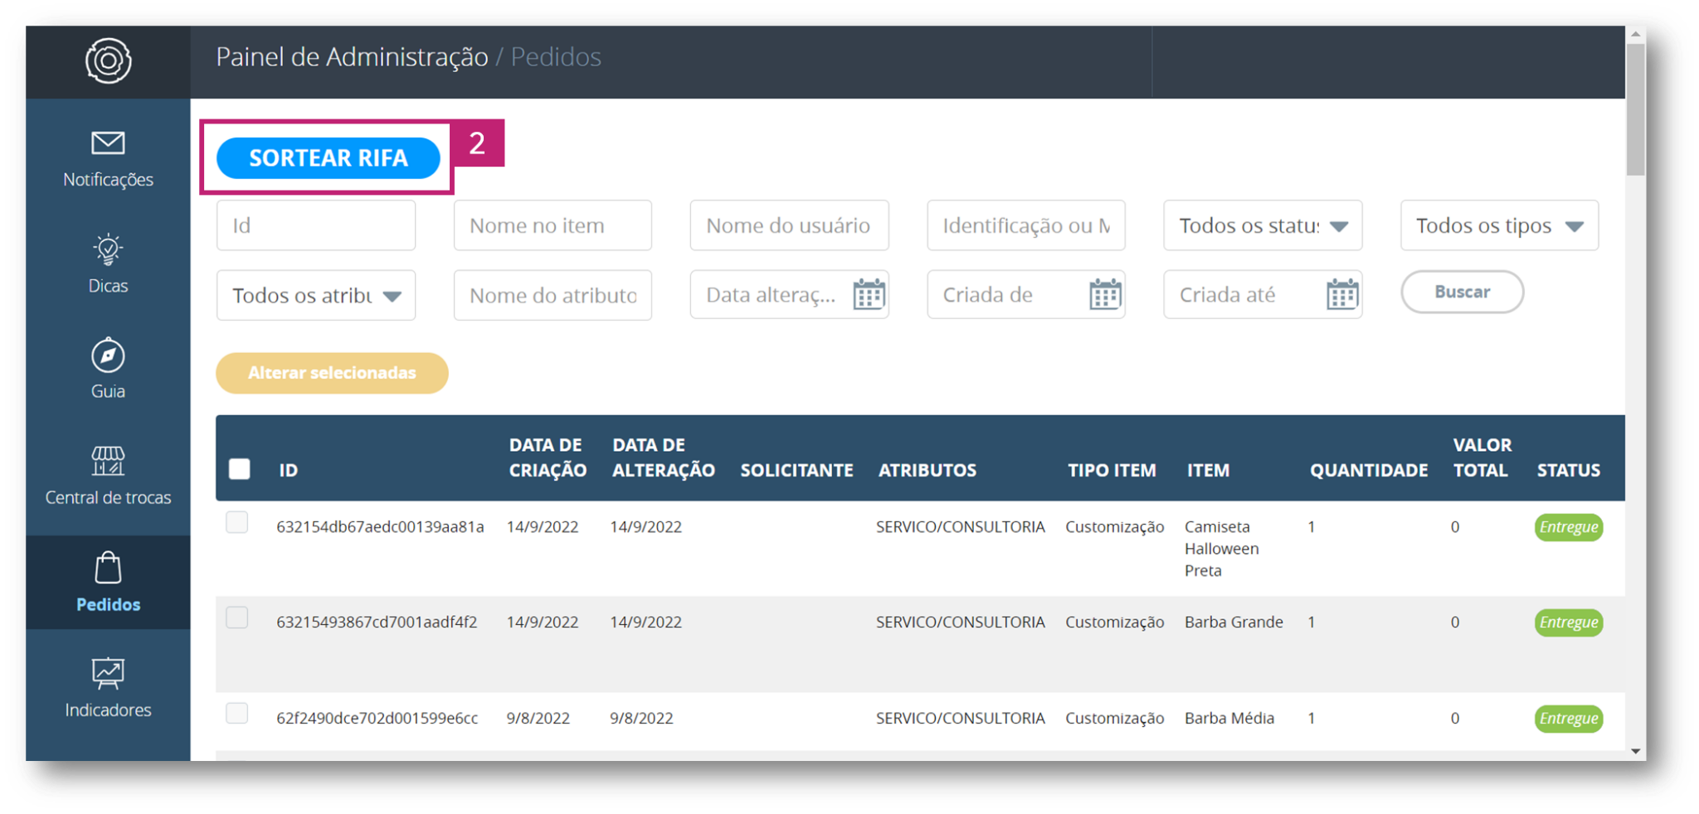Go to Notificações in sidebar
1699x814 pixels.
(108, 180)
